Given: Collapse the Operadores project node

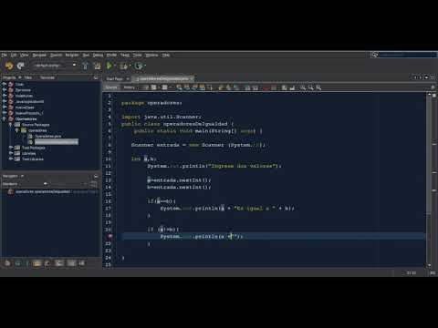Looking at the screenshot, I should [x=5, y=118].
